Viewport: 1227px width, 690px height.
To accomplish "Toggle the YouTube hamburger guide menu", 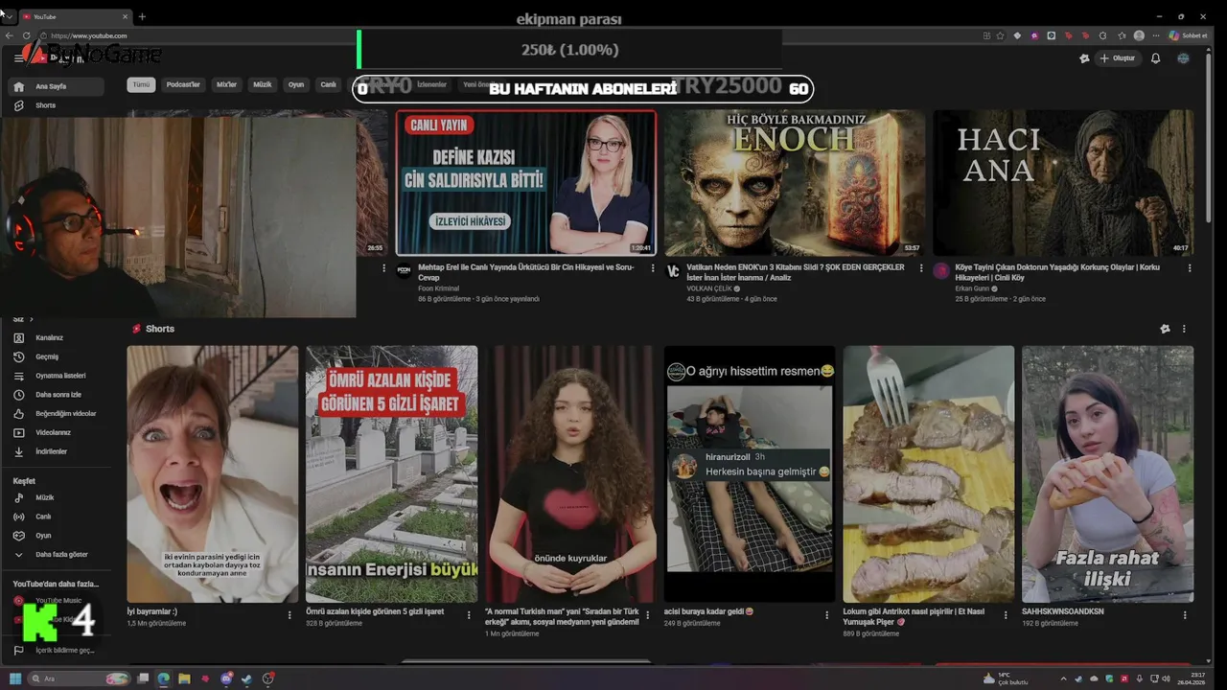I will click(18, 58).
